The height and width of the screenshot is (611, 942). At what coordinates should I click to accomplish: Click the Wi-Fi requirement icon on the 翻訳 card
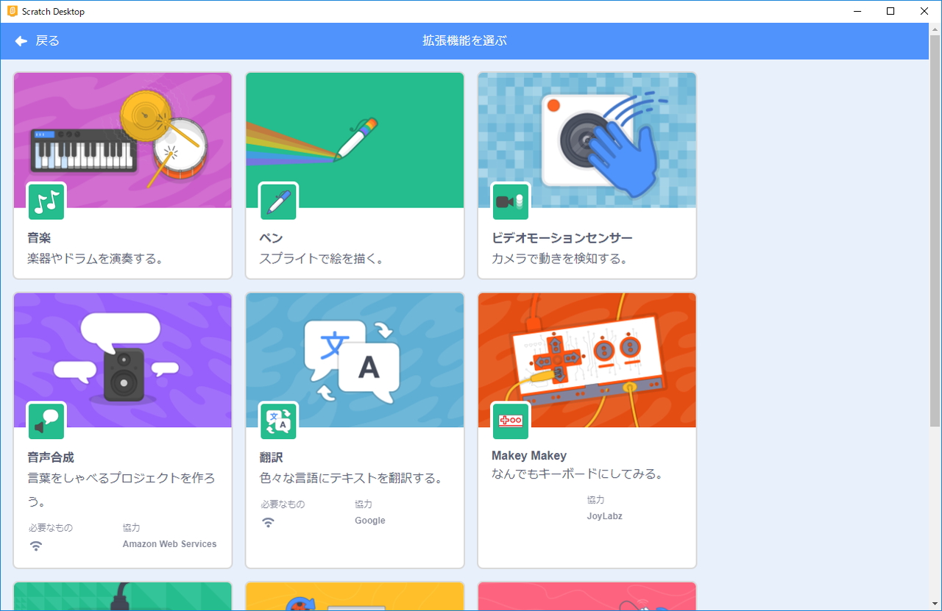point(268,522)
